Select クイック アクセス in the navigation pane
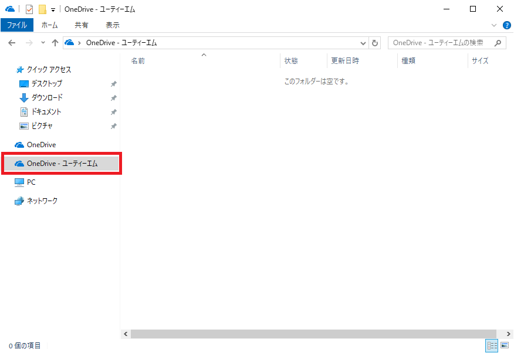Screen dimensions: 514x353 point(49,69)
